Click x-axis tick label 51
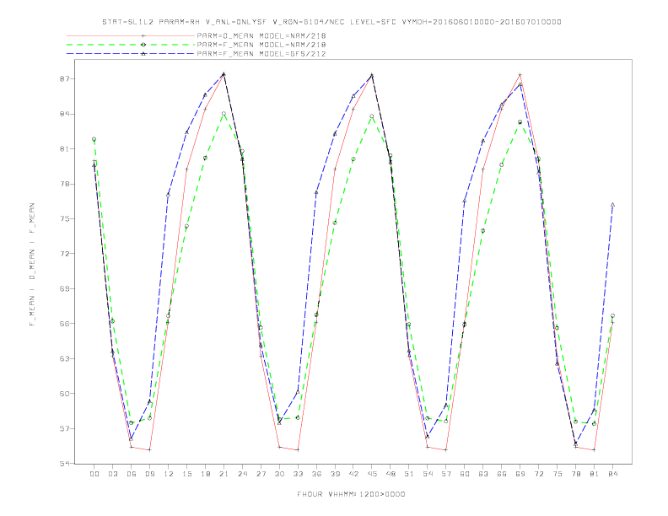668x516 pixels. pos(409,474)
